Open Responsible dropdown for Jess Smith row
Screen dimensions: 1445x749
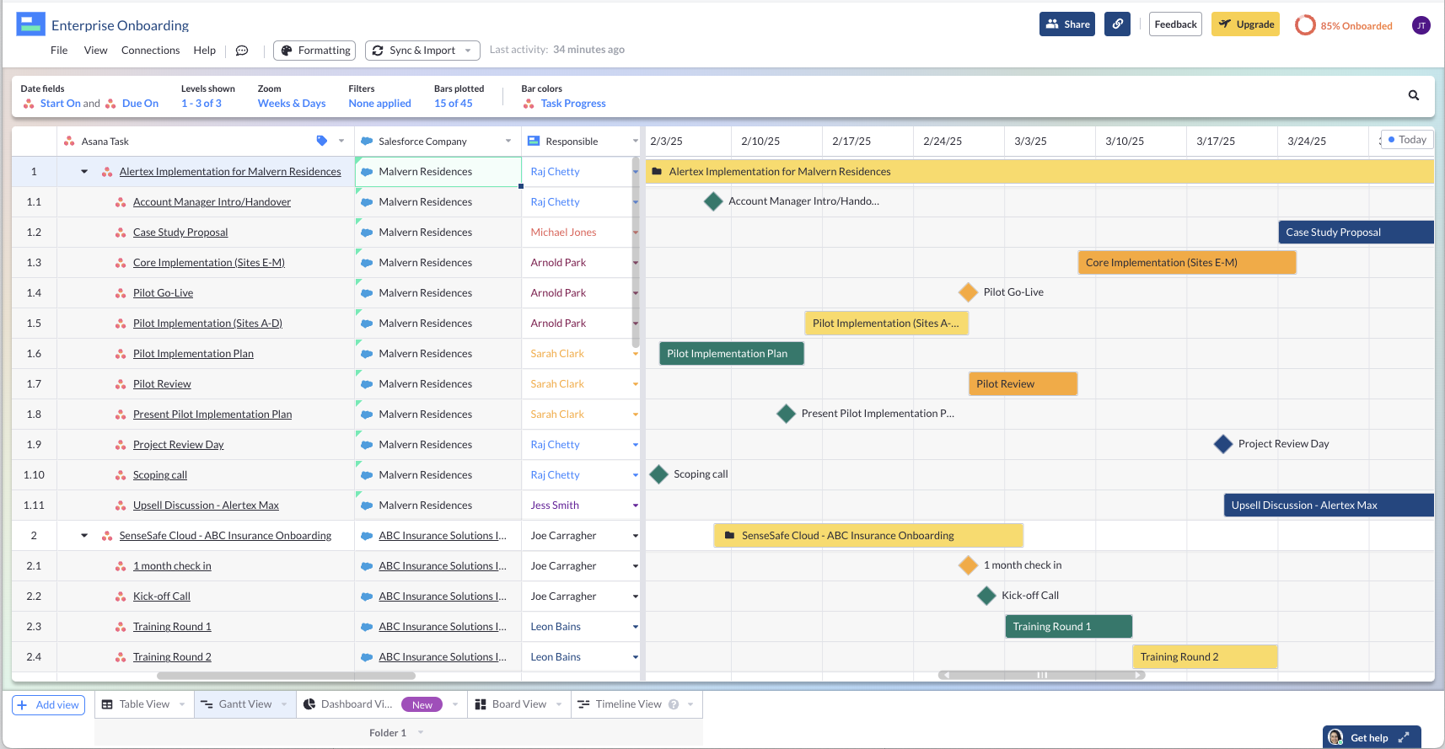635,506
